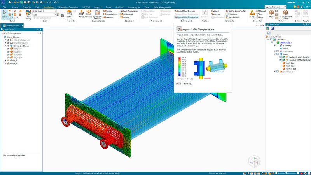Viewport: 311px width, 175px height.
Task: Add Sliding Along Surface constraint
Action: (236, 11)
